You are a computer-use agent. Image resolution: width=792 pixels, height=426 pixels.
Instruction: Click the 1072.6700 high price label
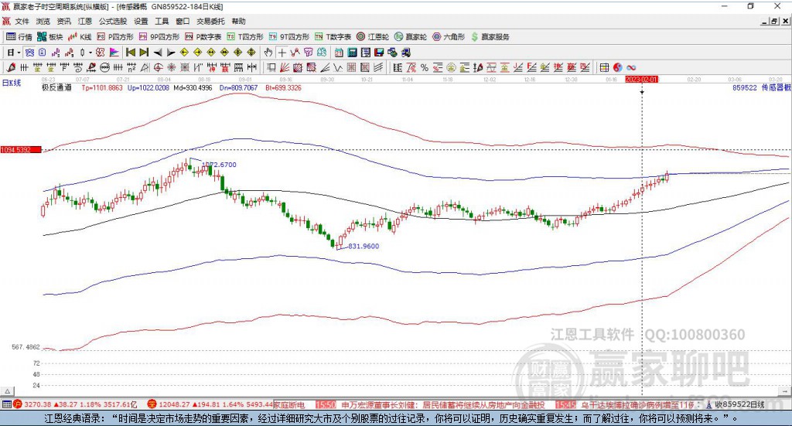coord(219,165)
